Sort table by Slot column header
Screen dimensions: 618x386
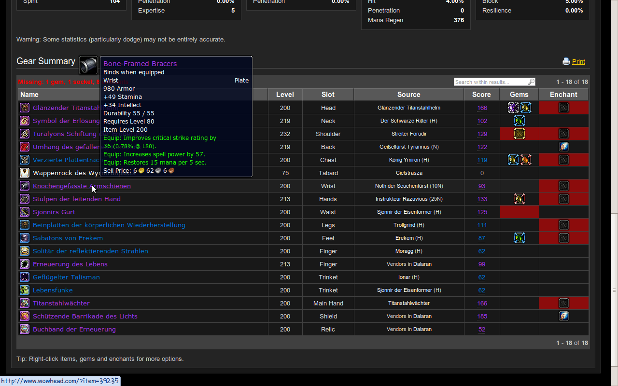328,95
